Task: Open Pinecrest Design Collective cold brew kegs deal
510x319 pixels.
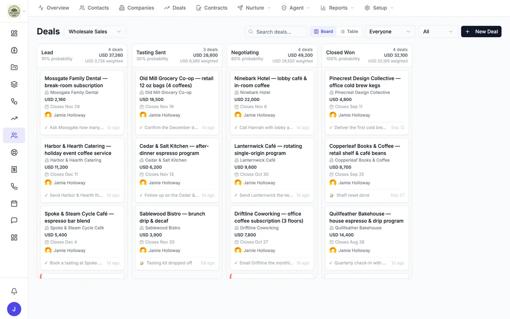Action: [x=367, y=102]
